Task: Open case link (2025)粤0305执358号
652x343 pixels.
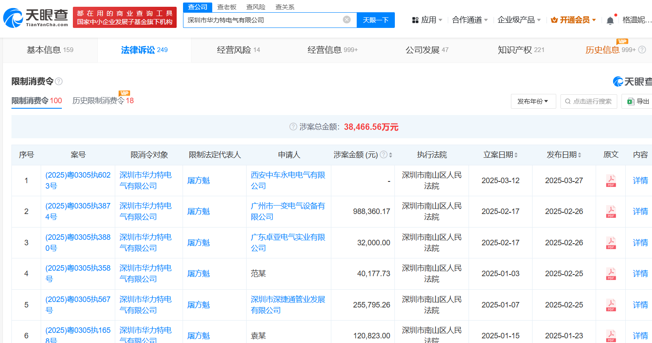Action: (x=78, y=274)
